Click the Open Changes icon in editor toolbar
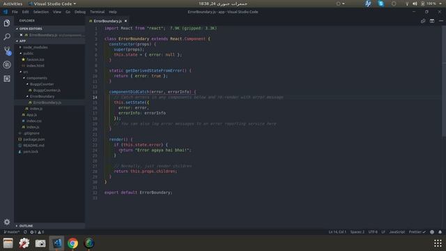This screenshot has width=446, height=251. click(423, 21)
